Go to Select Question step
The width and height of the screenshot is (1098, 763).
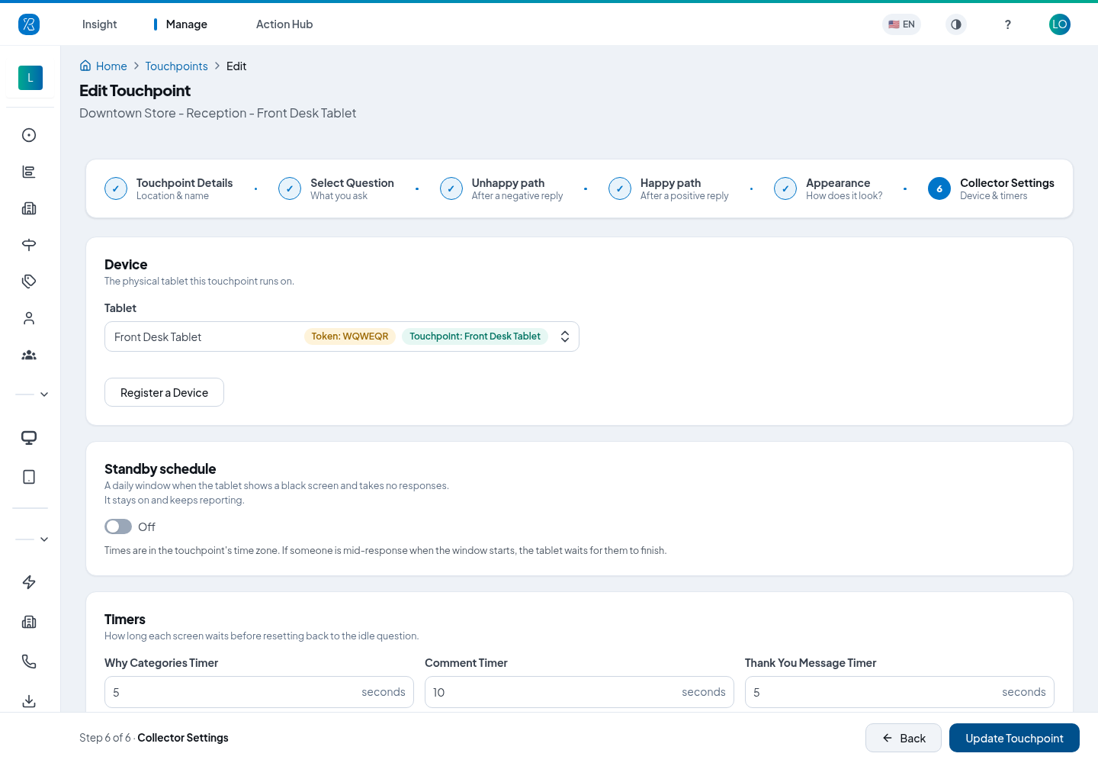tap(336, 188)
